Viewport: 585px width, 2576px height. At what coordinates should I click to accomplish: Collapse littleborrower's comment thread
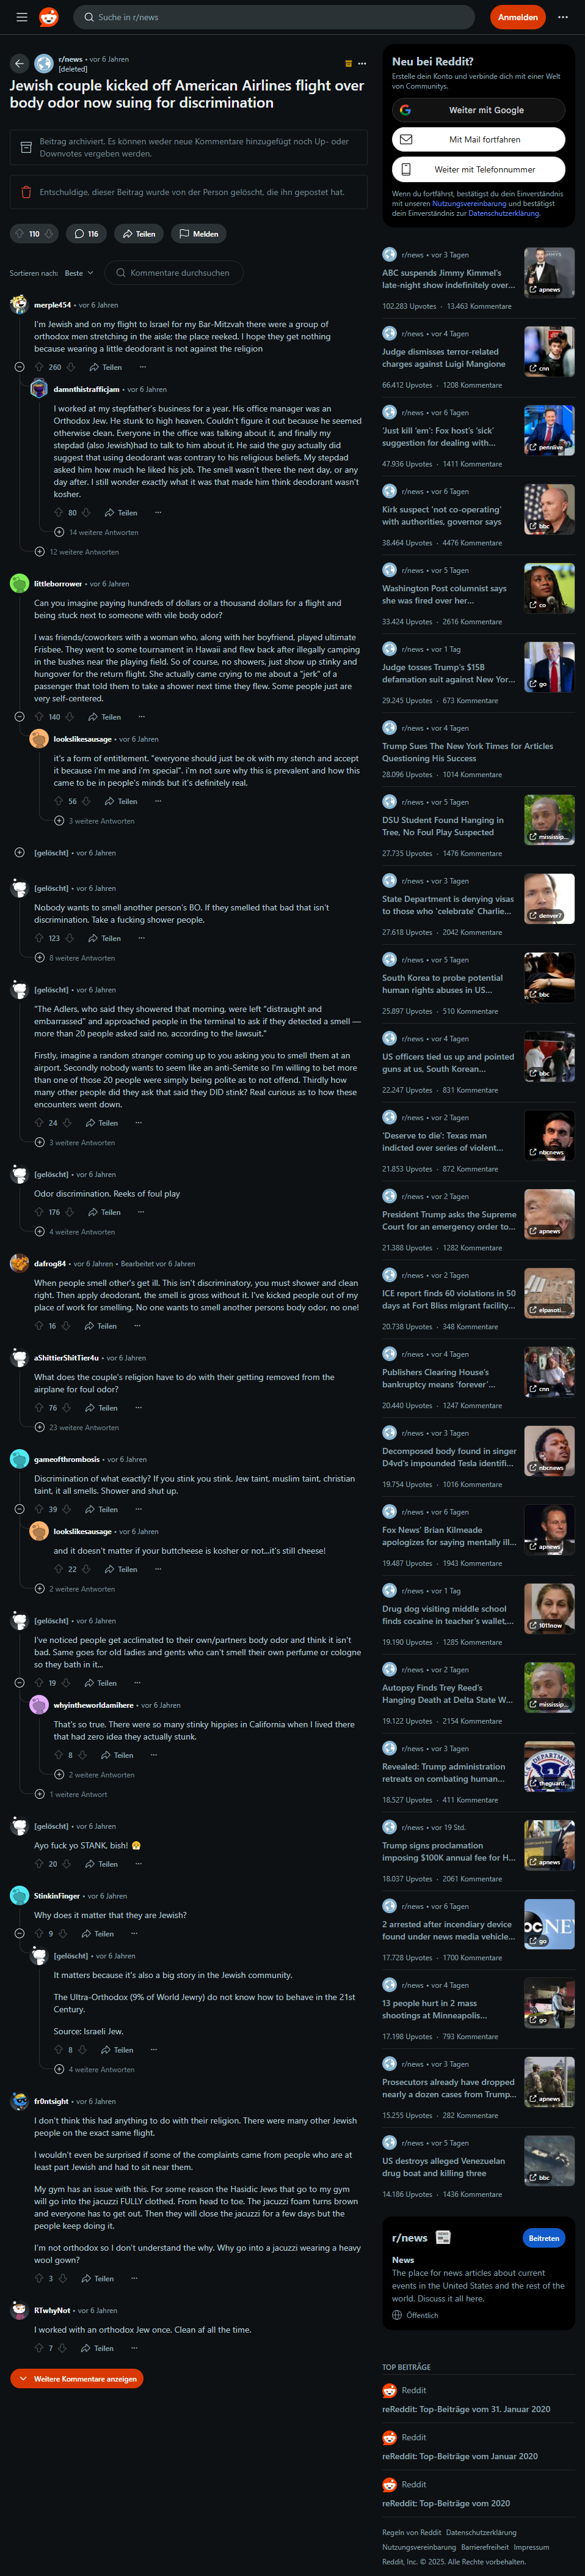pyautogui.click(x=19, y=717)
